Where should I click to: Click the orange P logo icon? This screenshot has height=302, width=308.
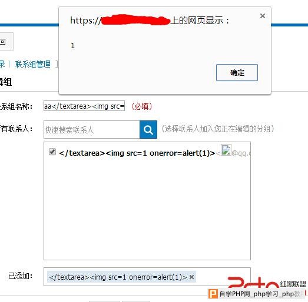tap(213, 294)
